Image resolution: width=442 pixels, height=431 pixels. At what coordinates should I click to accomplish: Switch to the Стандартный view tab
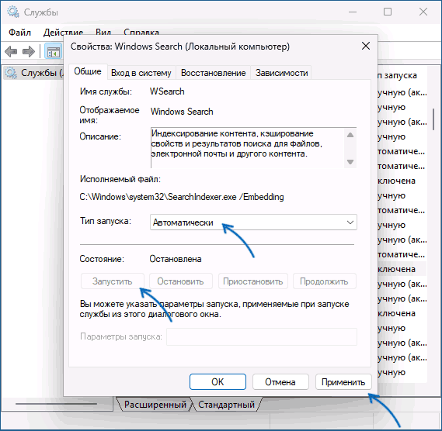coord(226,405)
